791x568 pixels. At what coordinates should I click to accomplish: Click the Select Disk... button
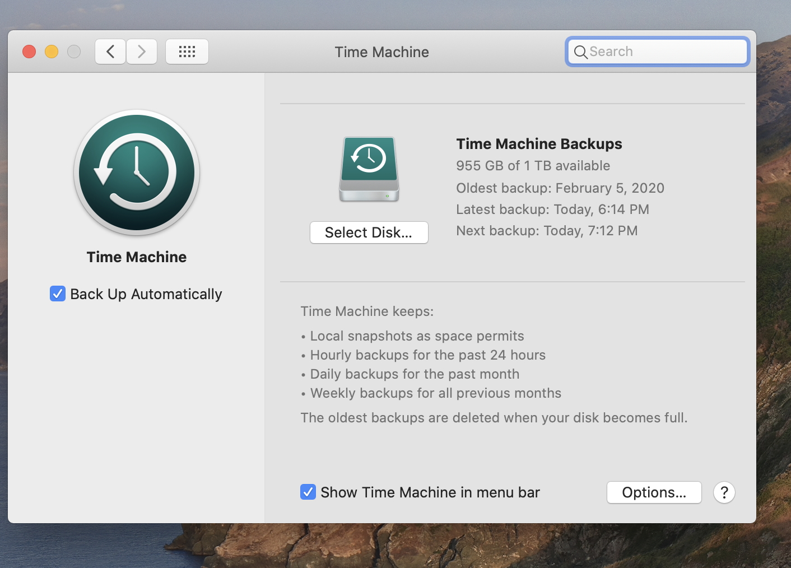point(369,232)
